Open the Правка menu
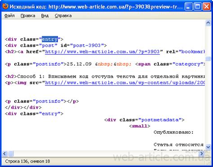 (x=28, y=16)
